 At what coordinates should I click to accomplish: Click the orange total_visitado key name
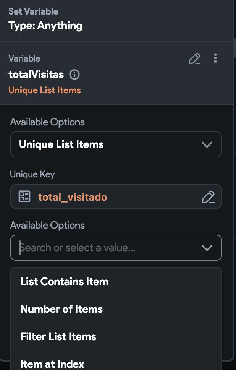(73, 197)
